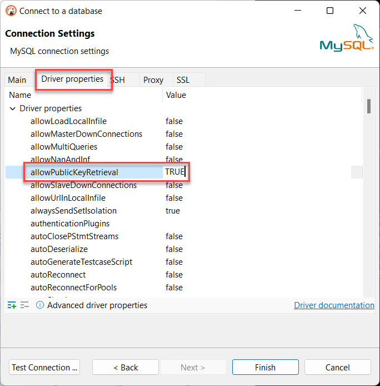Viewport: 380px width, 386px height.
Task: Click the Advanced driver properties info icon
Action: pos(40,305)
